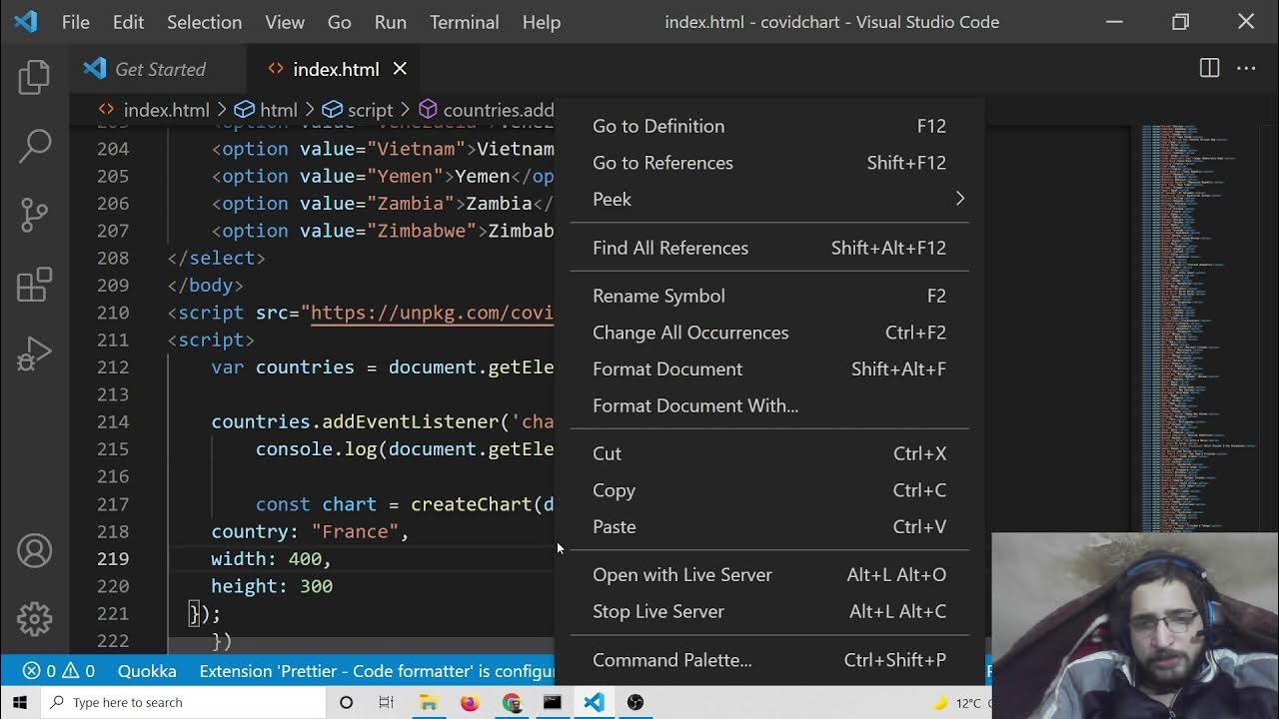The image size is (1279, 719).
Task: Expand the Peek submenu arrow
Action: (x=959, y=199)
